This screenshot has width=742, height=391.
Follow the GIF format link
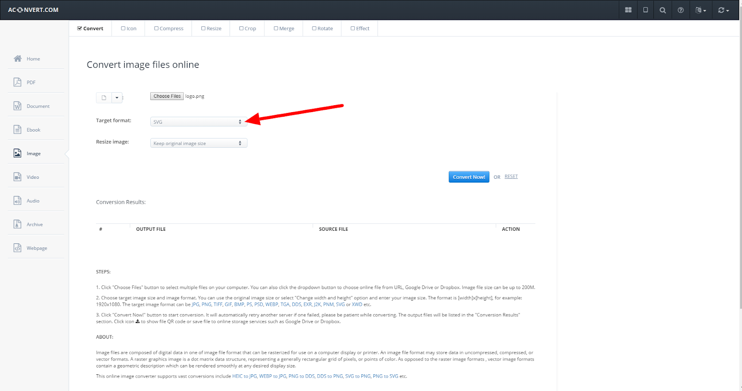[228, 304]
